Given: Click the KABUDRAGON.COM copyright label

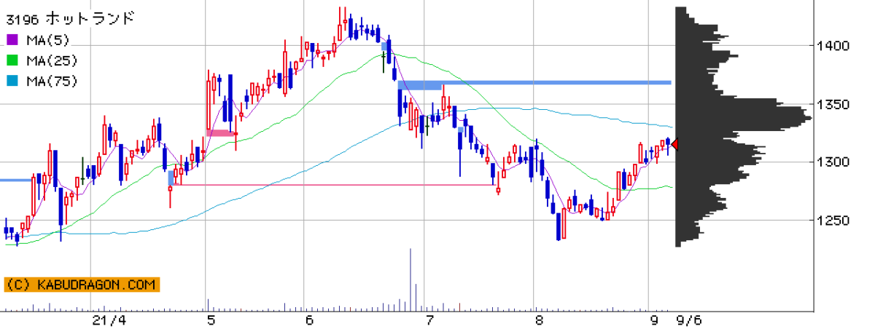Looking at the screenshot, I should tap(81, 285).
